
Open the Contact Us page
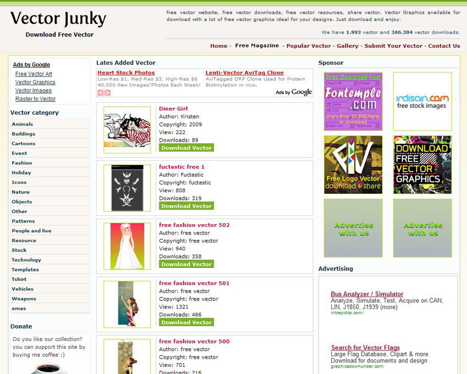pyautogui.click(x=444, y=46)
